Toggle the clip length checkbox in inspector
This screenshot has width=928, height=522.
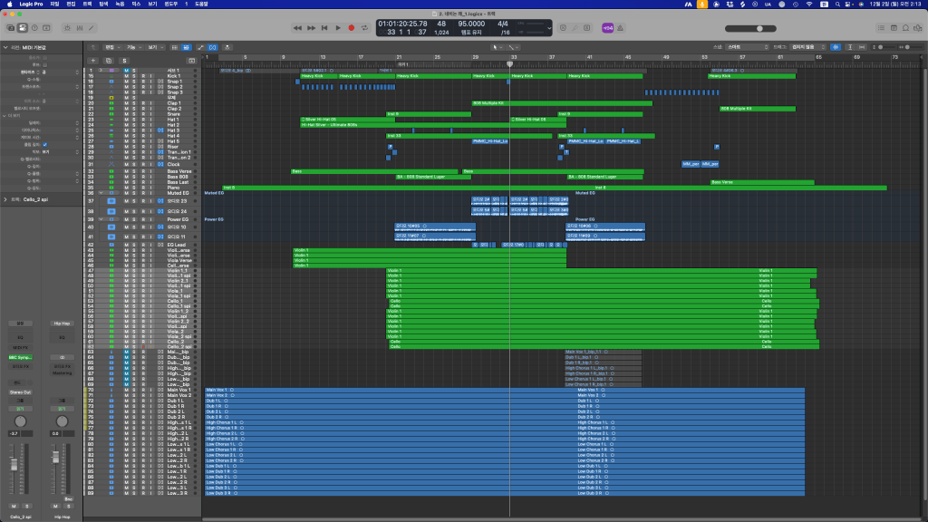pyautogui.click(x=45, y=144)
